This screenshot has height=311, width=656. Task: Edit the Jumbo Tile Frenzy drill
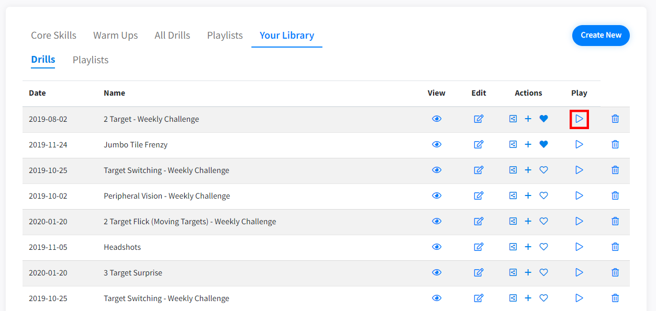(x=479, y=145)
